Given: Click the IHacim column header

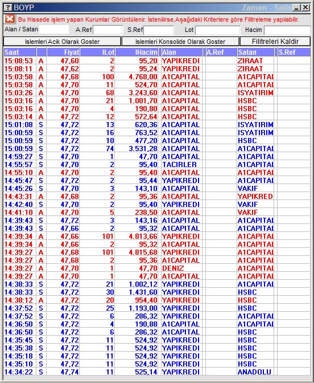Looking at the screenshot, I should (137, 52).
